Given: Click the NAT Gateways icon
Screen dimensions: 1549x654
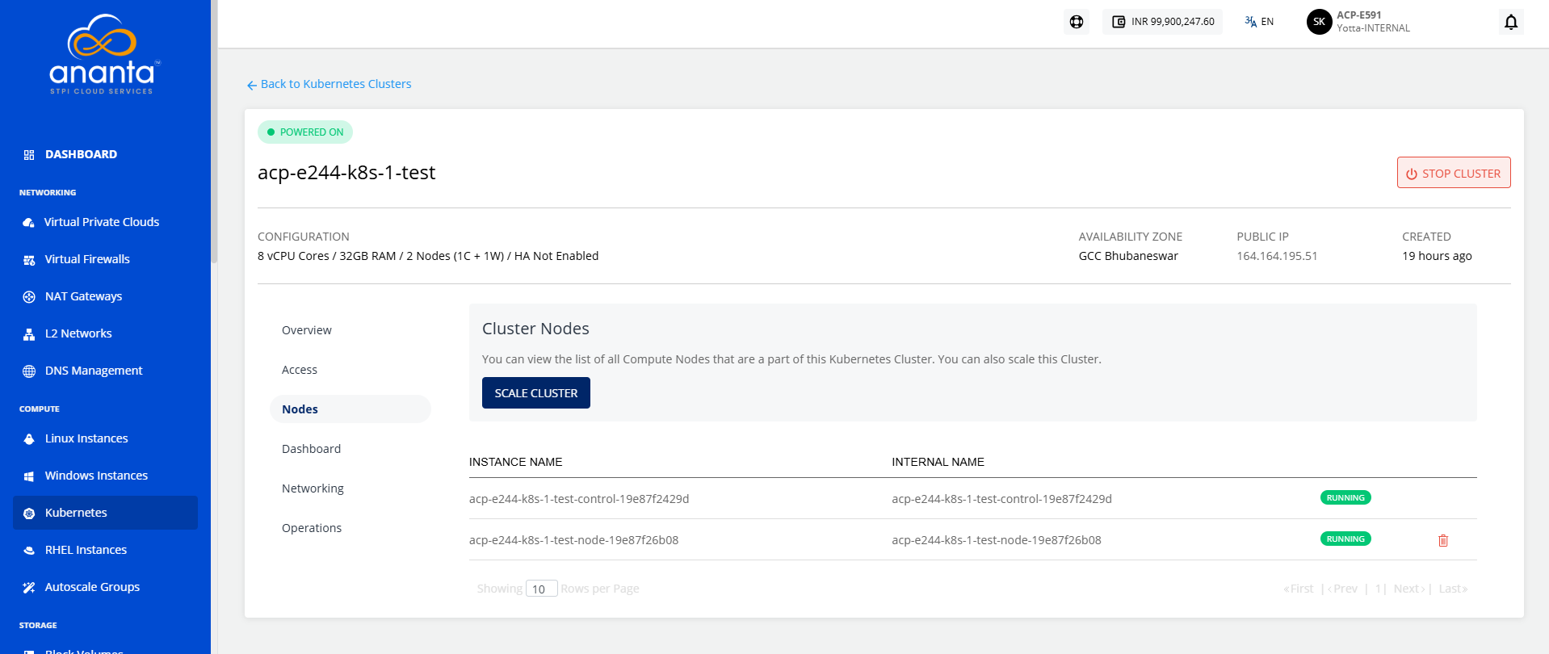Looking at the screenshot, I should coord(29,296).
